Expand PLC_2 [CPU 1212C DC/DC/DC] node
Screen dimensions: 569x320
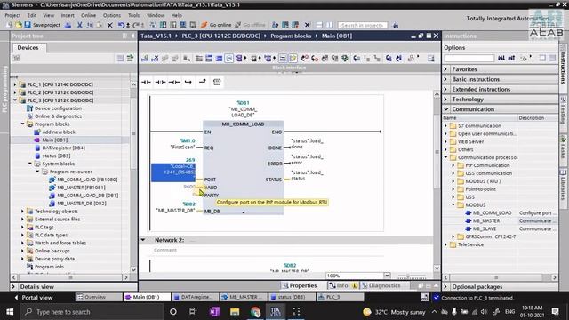[x=15, y=92]
